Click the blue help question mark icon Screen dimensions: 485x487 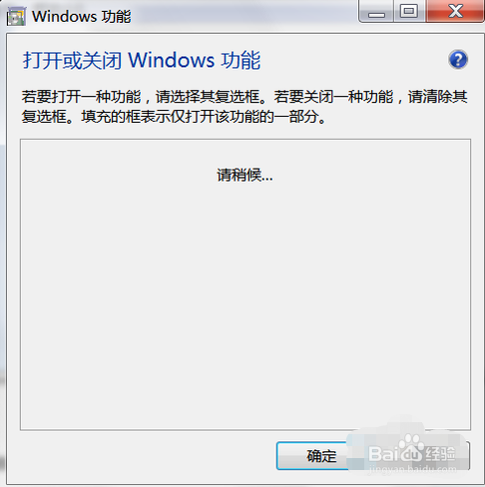pos(458,60)
